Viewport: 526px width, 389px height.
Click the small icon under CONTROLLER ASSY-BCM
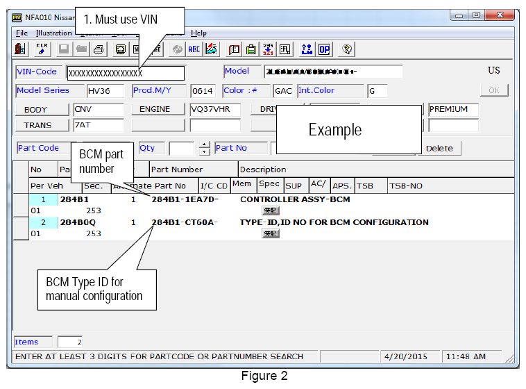[271, 210]
